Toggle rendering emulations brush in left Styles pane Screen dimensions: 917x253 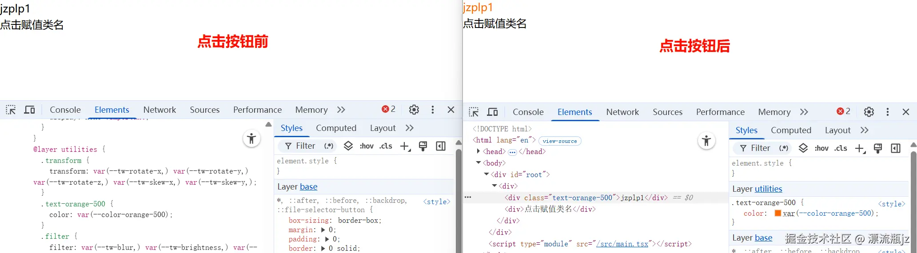(423, 146)
